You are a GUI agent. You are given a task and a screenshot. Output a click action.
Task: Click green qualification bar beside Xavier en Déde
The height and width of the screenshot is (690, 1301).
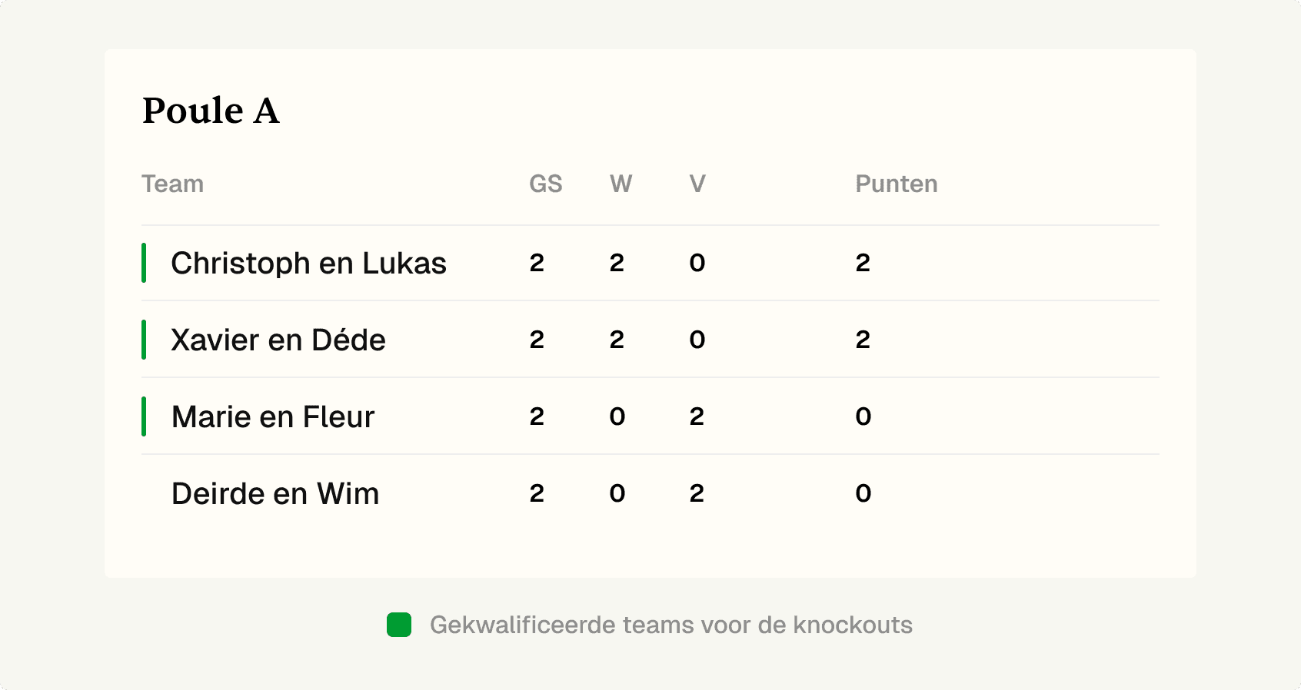point(144,340)
